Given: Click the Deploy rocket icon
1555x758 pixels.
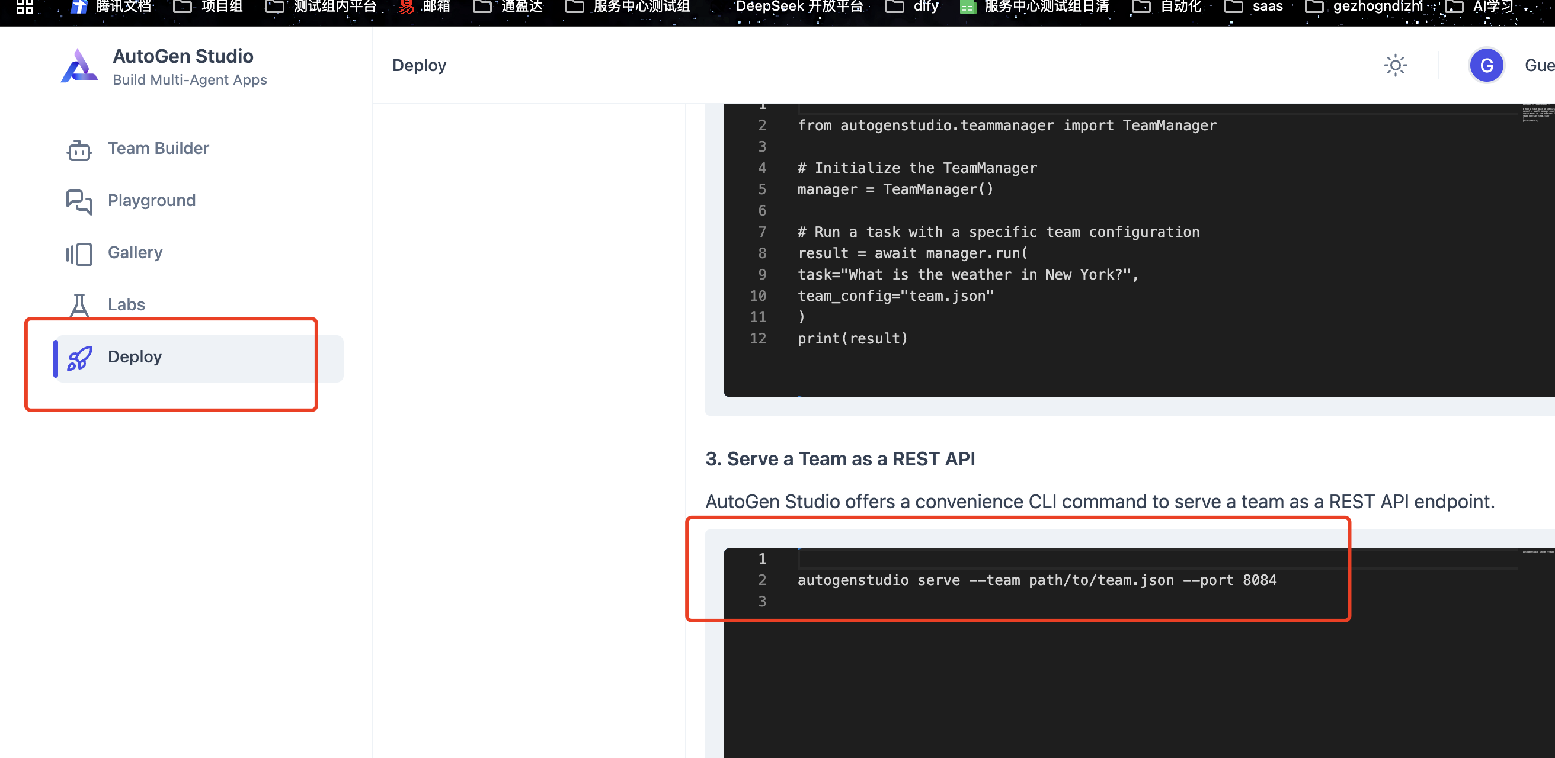Looking at the screenshot, I should (x=79, y=357).
